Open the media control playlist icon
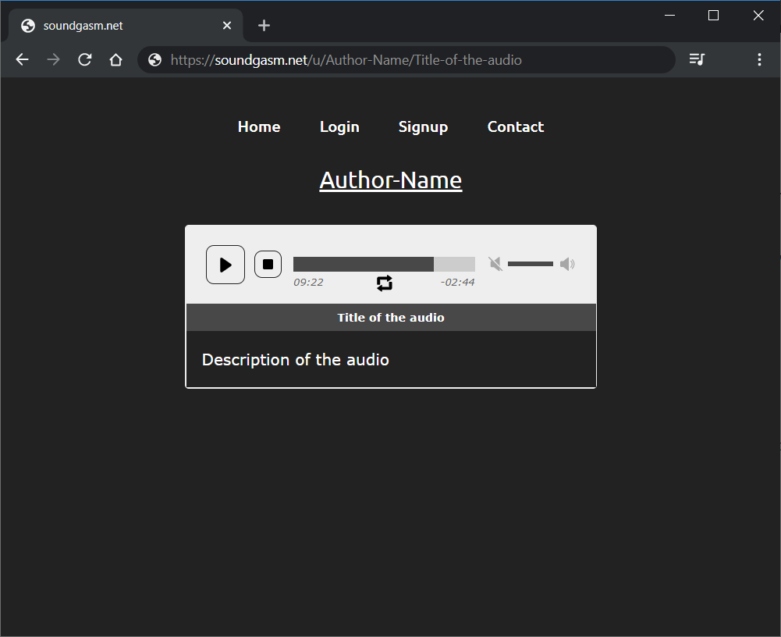The image size is (781, 637). click(x=697, y=59)
